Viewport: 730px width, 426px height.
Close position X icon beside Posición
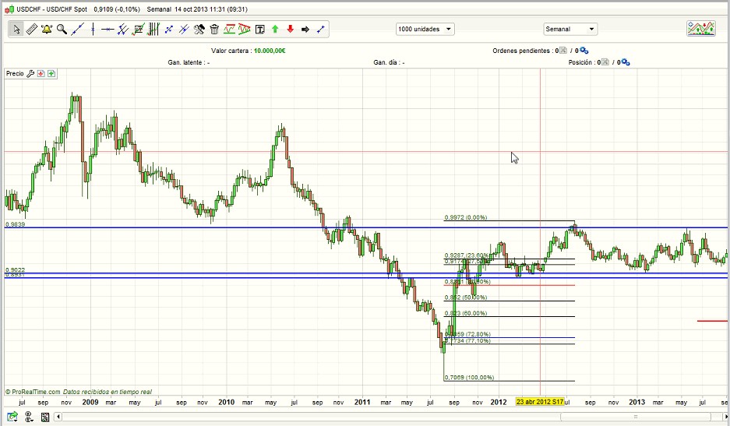[x=605, y=62]
